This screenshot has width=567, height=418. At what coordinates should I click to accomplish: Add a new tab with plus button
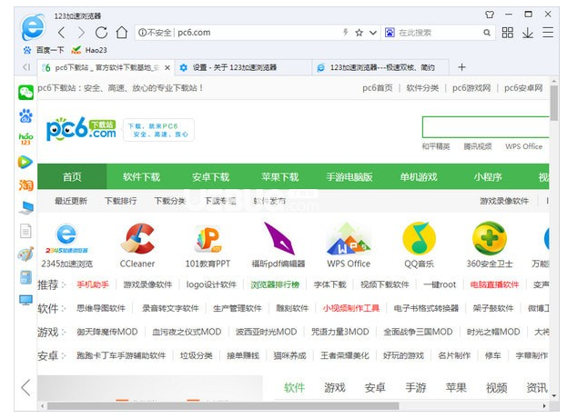point(461,67)
